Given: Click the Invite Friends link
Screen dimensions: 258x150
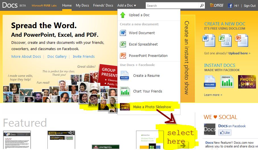Looking at the screenshot, I should (84, 57).
